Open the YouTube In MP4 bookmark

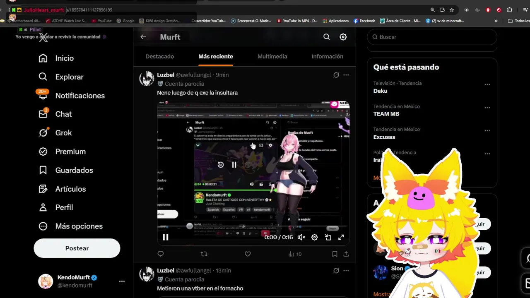[x=297, y=21]
